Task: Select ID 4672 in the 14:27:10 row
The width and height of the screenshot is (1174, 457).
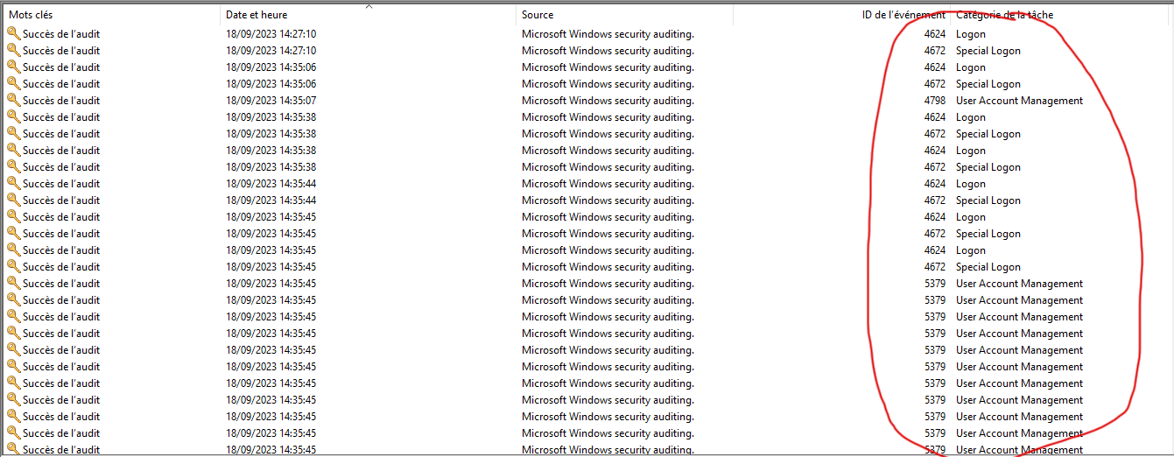Action: coord(934,51)
